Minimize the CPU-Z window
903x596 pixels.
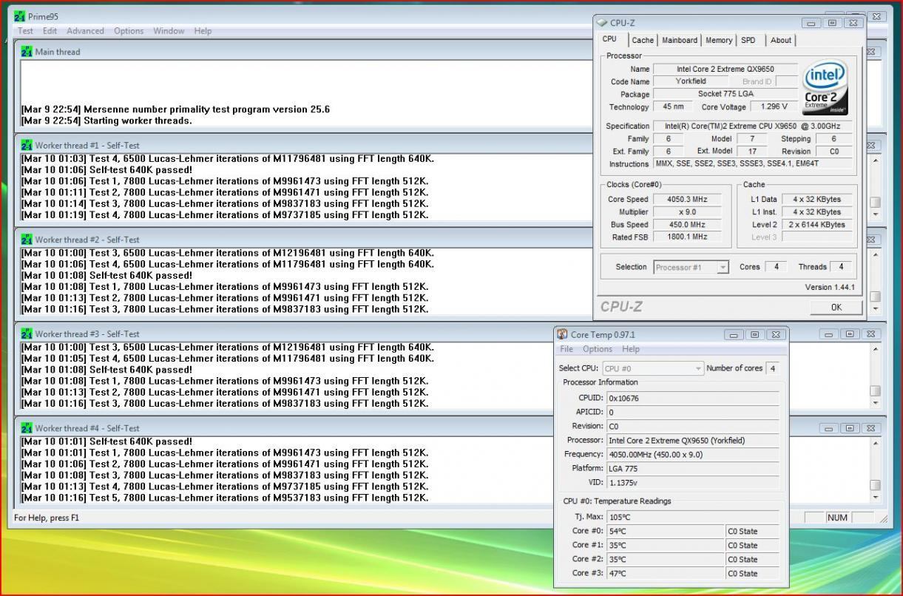[x=812, y=24]
